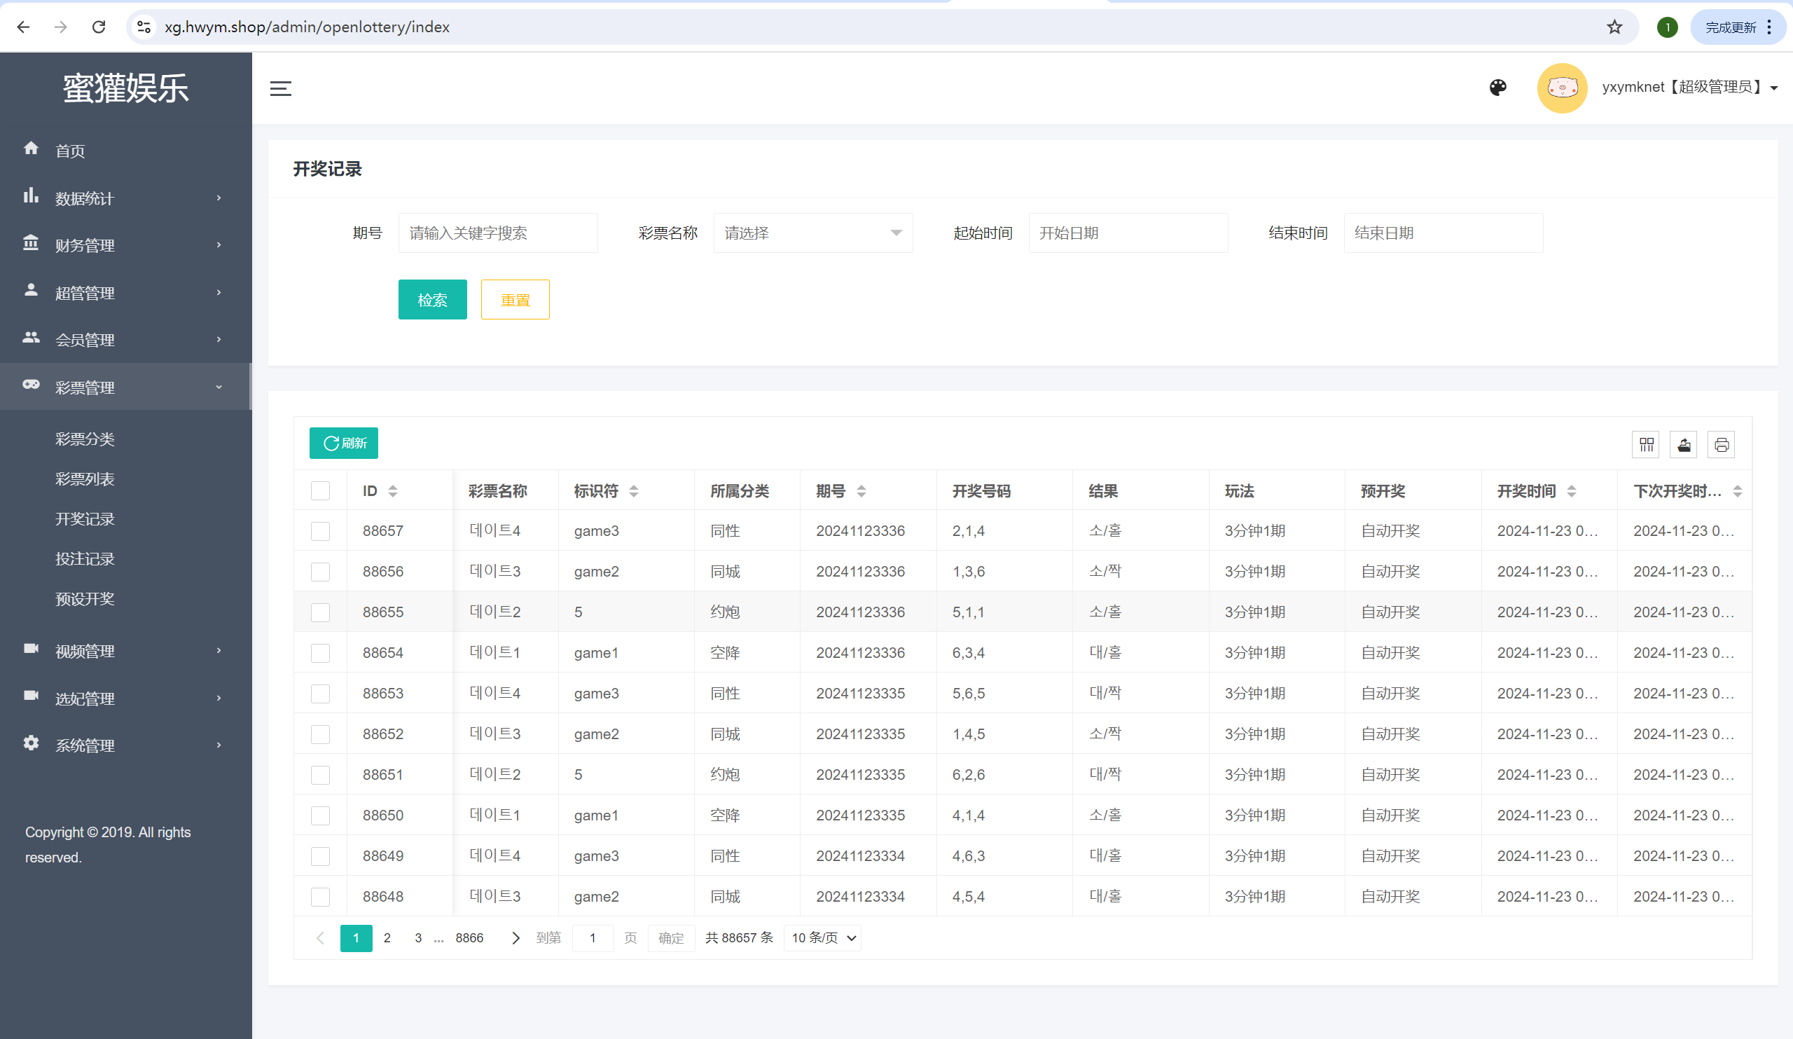Check the row with ID 88655
1793x1039 pixels.
(320, 612)
